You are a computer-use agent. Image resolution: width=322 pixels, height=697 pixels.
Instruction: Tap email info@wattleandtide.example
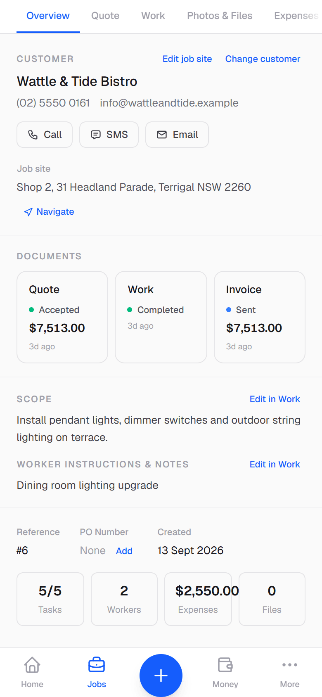click(169, 103)
